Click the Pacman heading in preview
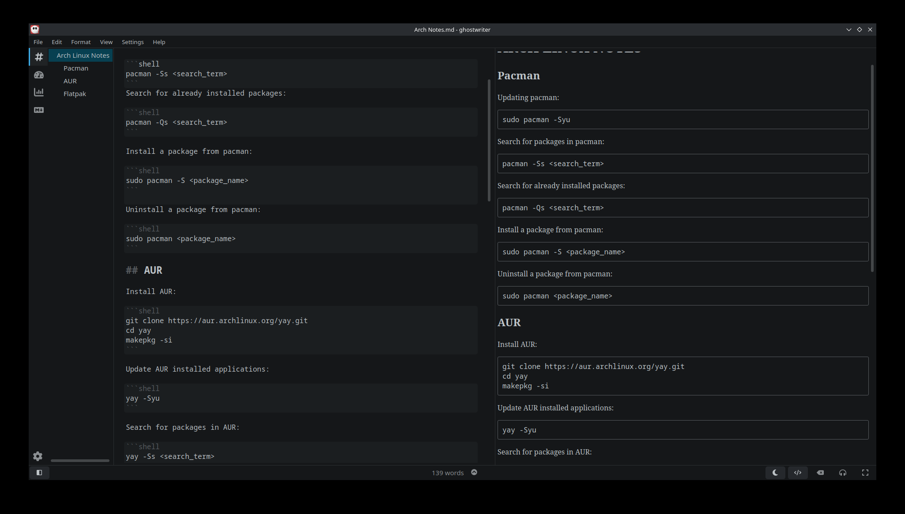Image resolution: width=905 pixels, height=514 pixels. pyautogui.click(x=519, y=76)
